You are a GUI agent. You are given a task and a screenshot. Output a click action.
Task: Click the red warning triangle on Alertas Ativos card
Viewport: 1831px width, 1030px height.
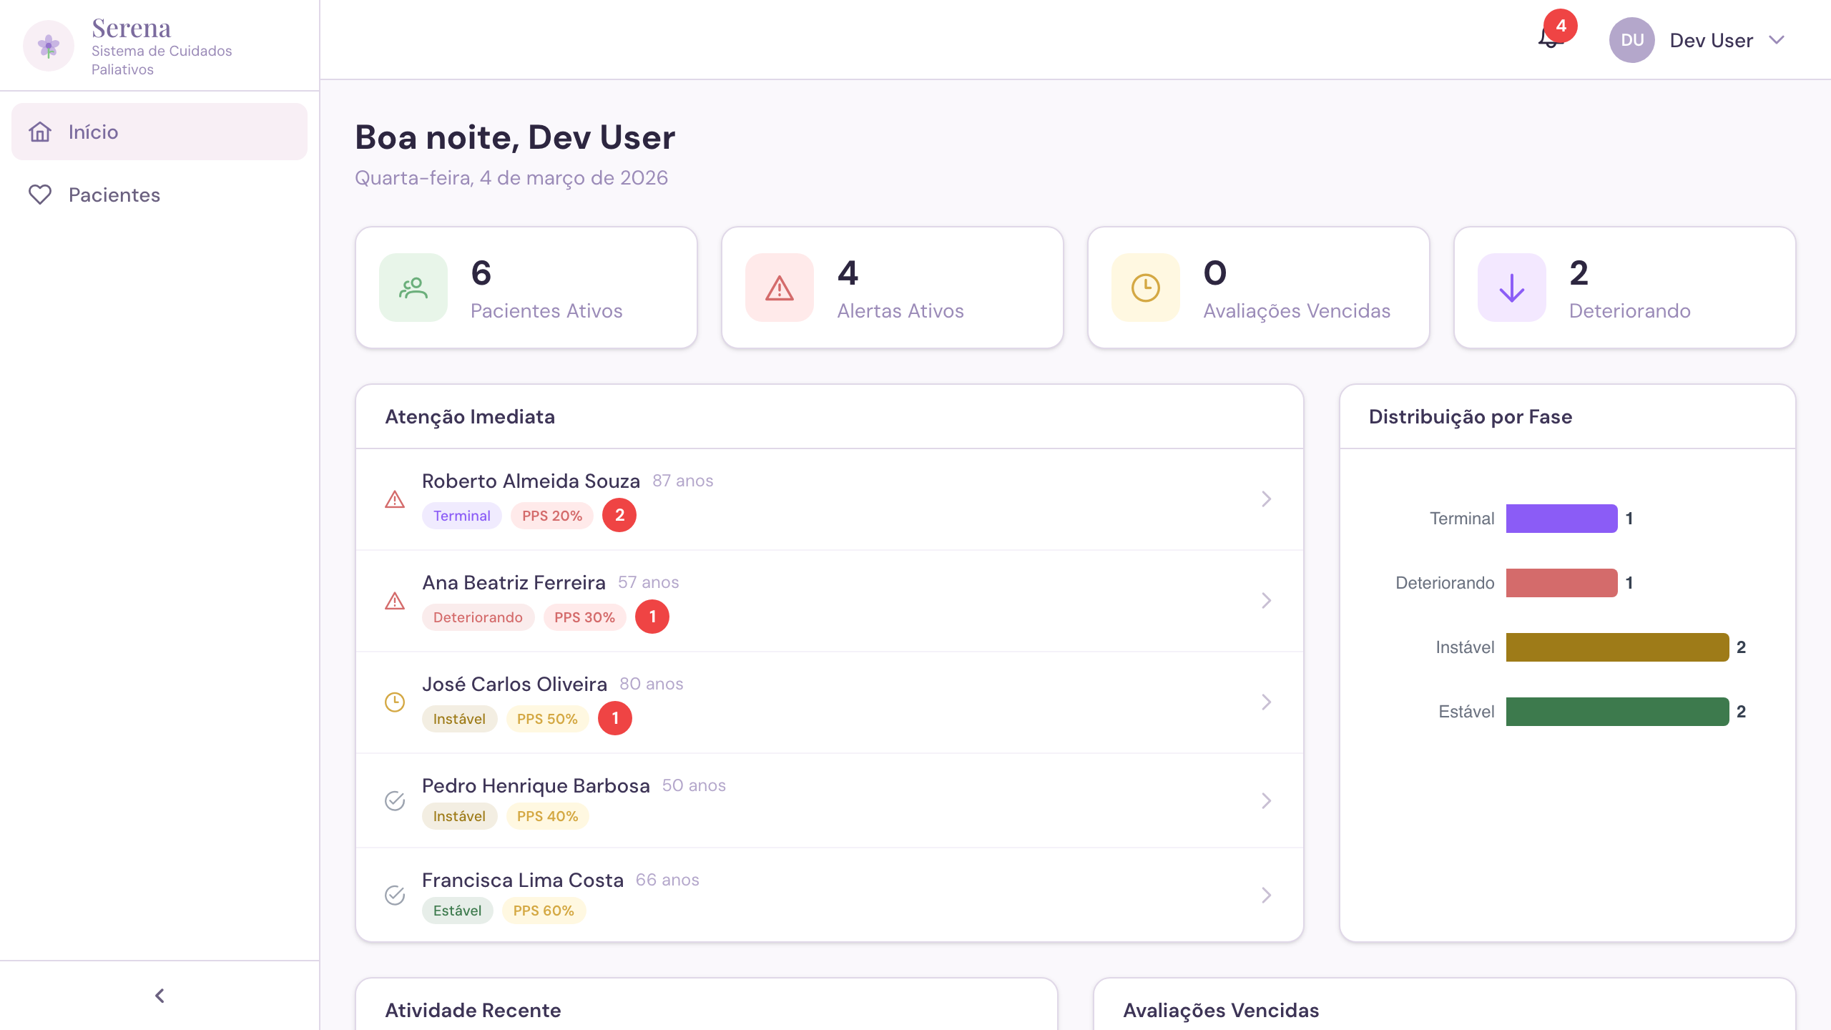click(779, 288)
